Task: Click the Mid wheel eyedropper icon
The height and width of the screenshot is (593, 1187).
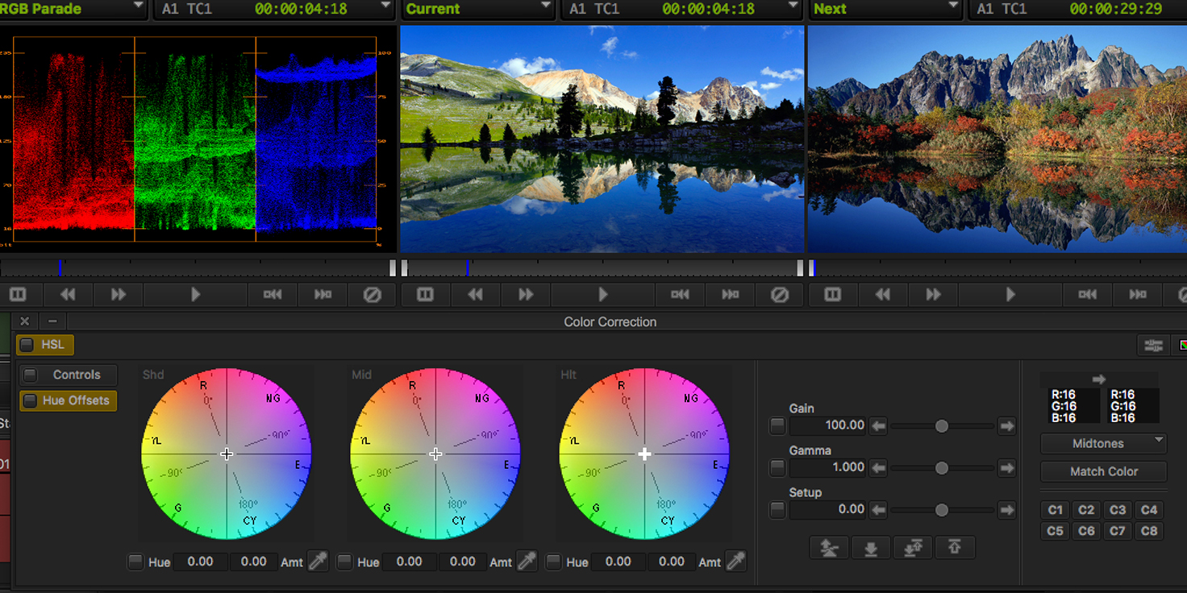Action: (527, 562)
